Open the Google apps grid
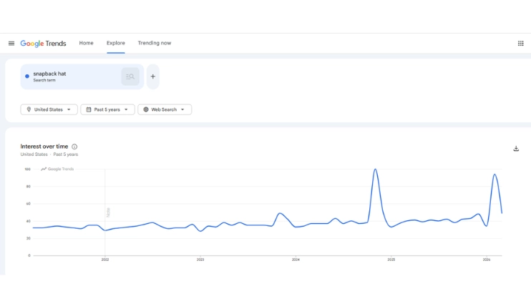This screenshot has width=531, height=306. point(520,44)
